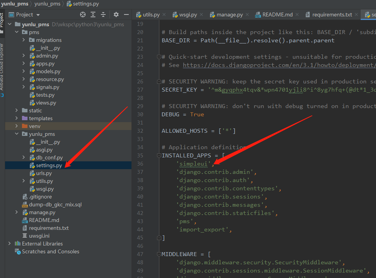Click the requirements.txt file icon in tree
The height and width of the screenshot is (278, 376).
click(x=25, y=228)
